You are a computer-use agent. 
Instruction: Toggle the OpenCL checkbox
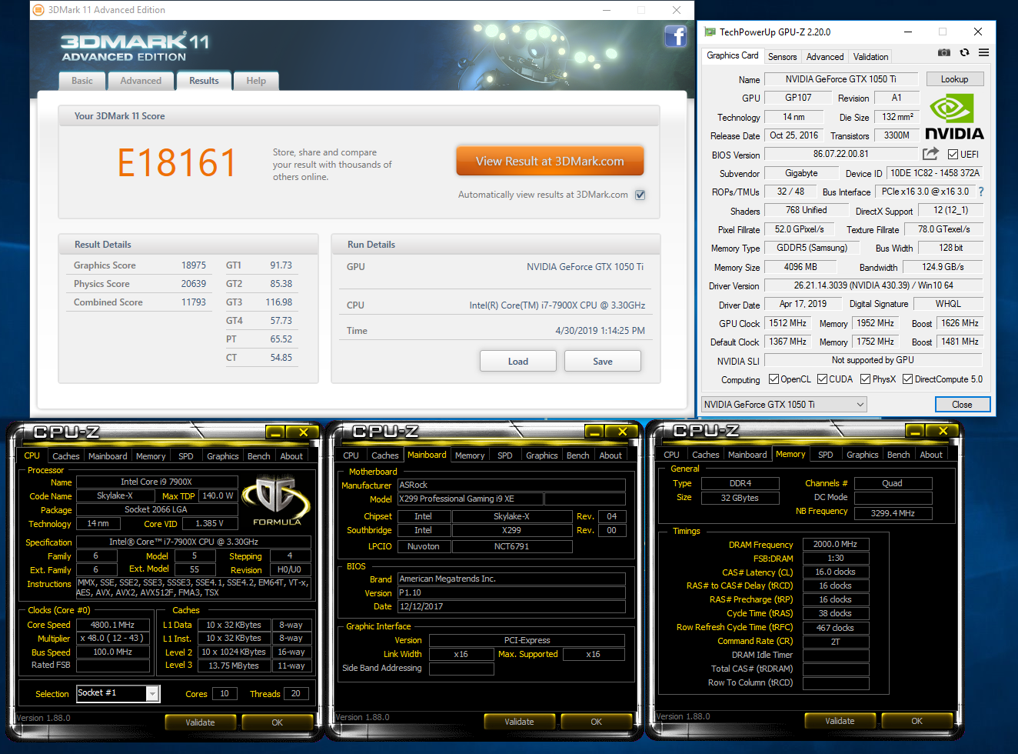pos(773,379)
